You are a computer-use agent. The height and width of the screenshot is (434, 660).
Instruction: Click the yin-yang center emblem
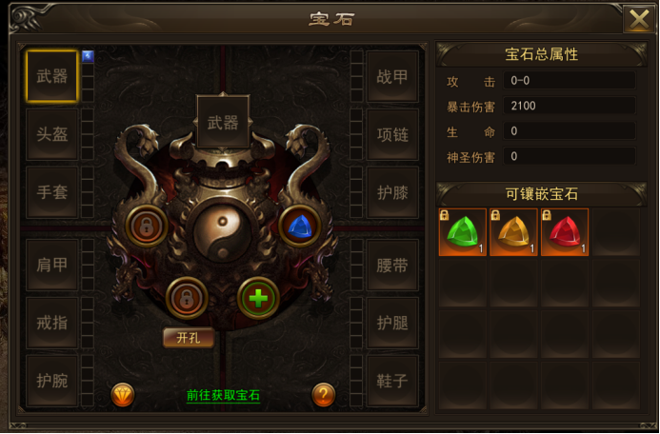click(x=223, y=232)
